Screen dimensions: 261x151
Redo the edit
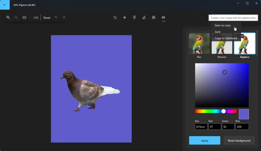[64, 18]
